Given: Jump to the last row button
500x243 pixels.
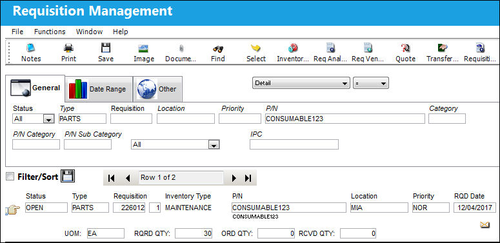Looking at the screenshot, I should coord(248,178).
